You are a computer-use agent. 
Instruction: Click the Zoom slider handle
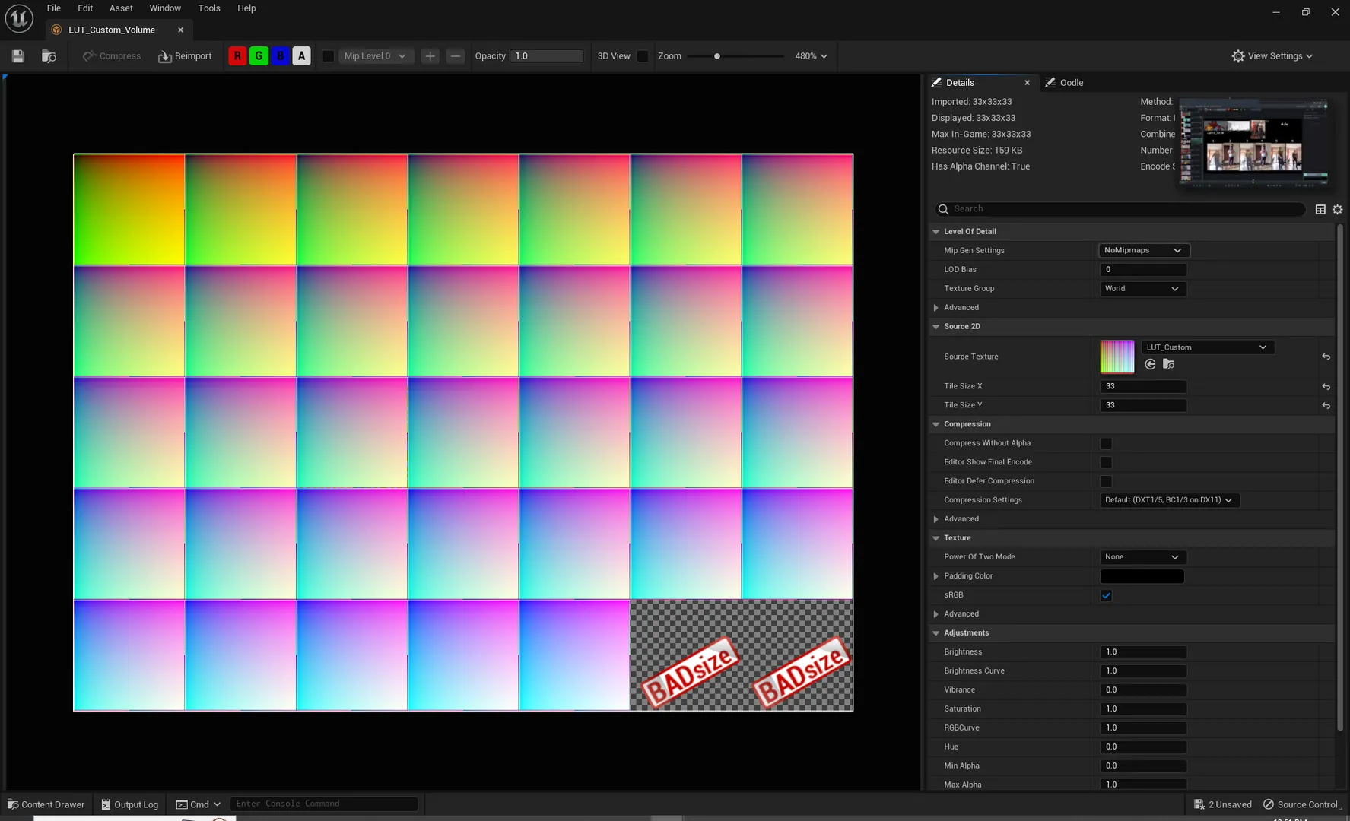716,56
